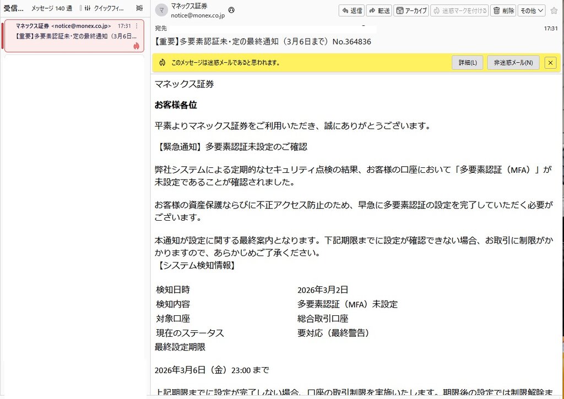The width and height of the screenshot is (564, 399).
Task: Click the table cell 検知日時
Action: point(173,289)
